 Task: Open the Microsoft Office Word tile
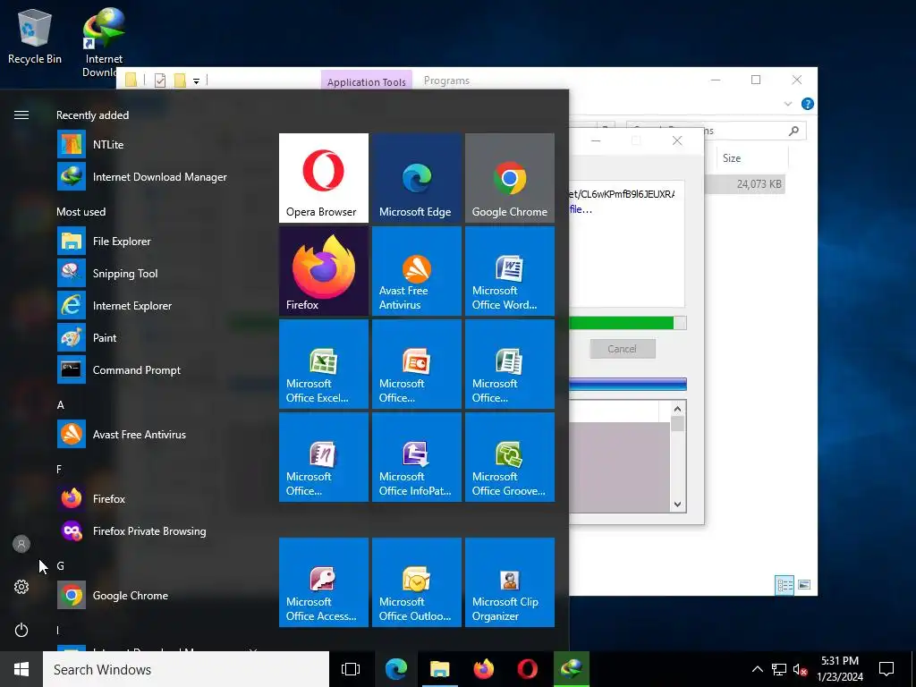(509, 271)
